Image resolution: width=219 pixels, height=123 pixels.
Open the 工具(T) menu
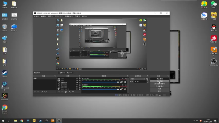(77, 16)
